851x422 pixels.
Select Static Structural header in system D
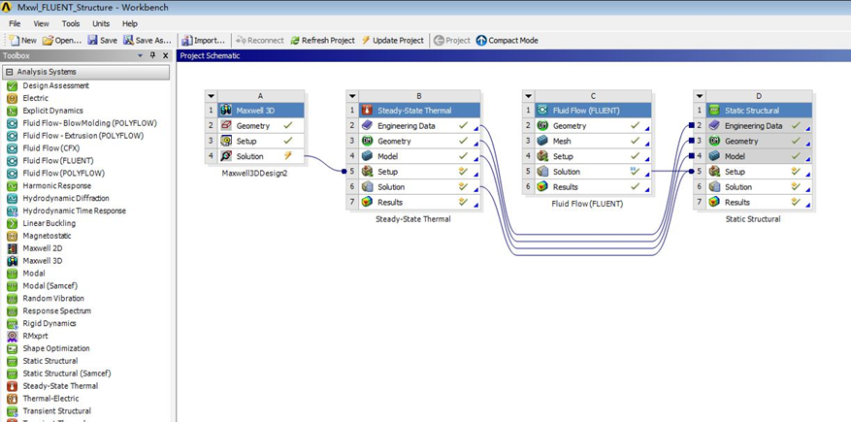pyautogui.click(x=759, y=111)
